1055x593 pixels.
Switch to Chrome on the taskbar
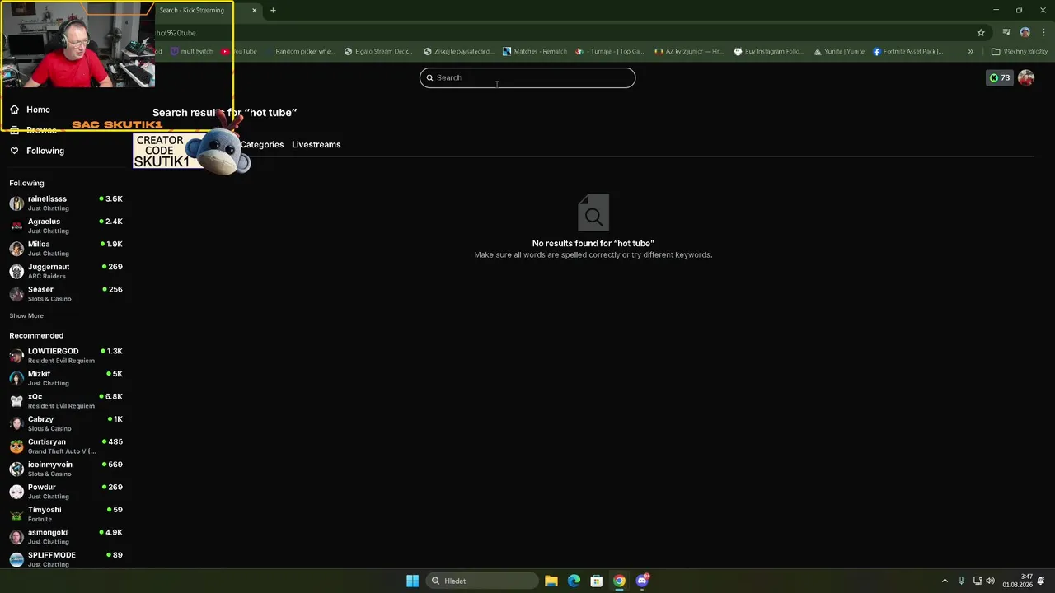(x=619, y=581)
